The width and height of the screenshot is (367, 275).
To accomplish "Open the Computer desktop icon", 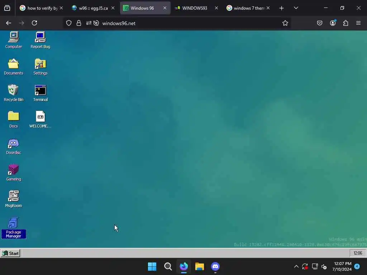I will click(13, 40).
